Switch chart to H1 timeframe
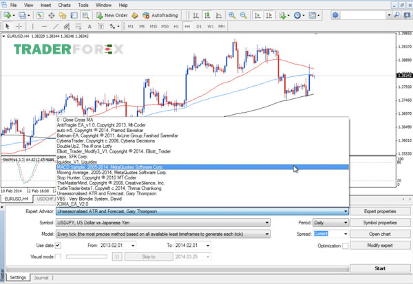 (176, 26)
